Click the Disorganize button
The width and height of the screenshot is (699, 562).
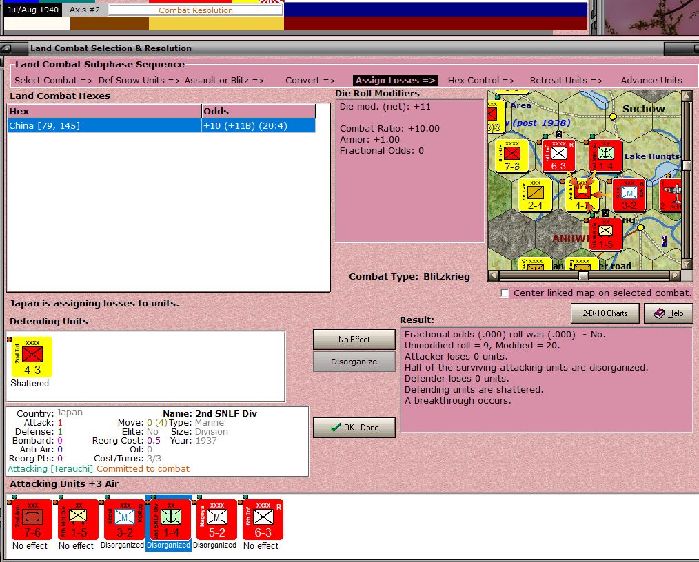tap(354, 362)
